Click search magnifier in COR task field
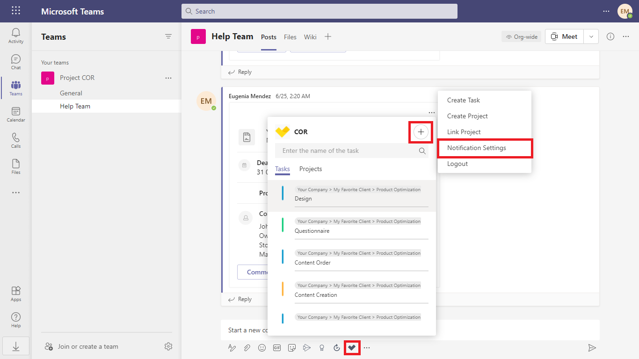Viewport: 639px width, 359px height. (422, 151)
